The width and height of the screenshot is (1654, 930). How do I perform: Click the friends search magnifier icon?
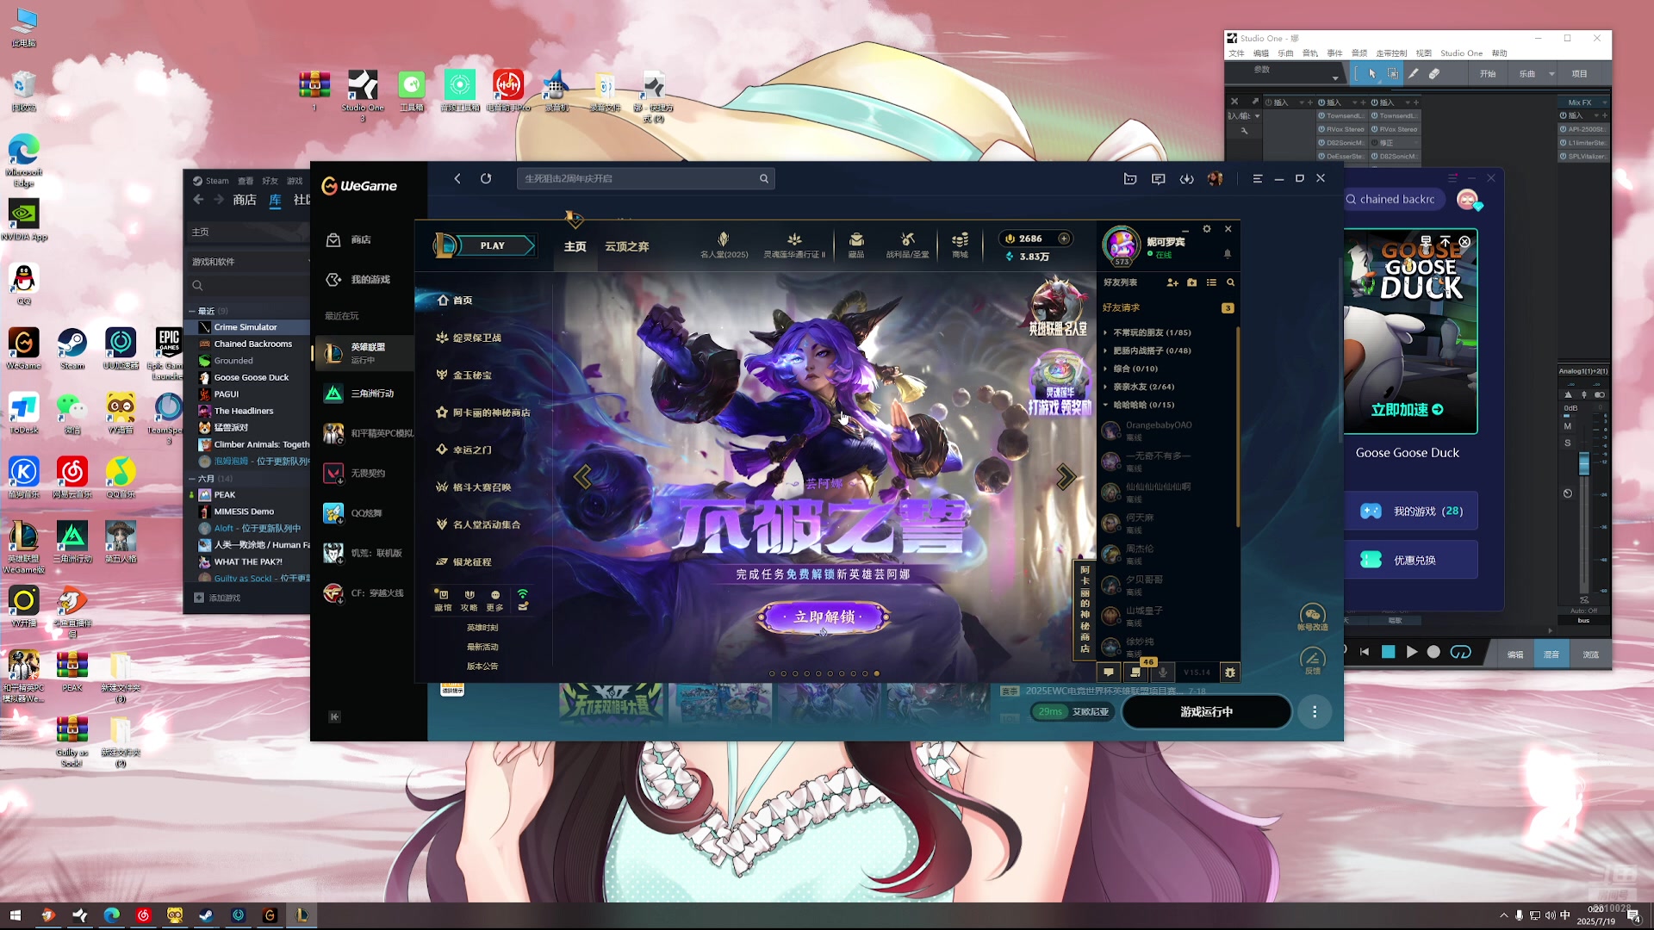pyautogui.click(x=1230, y=282)
